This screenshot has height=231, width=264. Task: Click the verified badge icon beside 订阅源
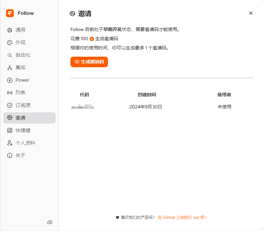click(10, 105)
